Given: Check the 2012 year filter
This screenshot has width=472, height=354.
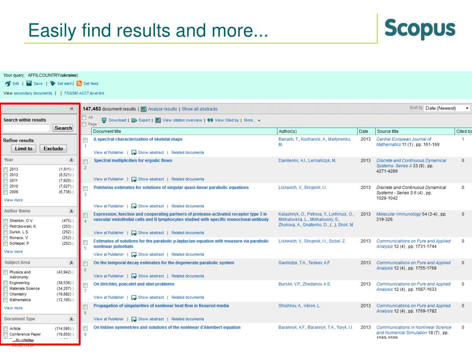Looking at the screenshot, I should coord(6,175).
